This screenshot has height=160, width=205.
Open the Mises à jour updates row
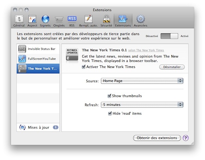[x=38, y=127]
